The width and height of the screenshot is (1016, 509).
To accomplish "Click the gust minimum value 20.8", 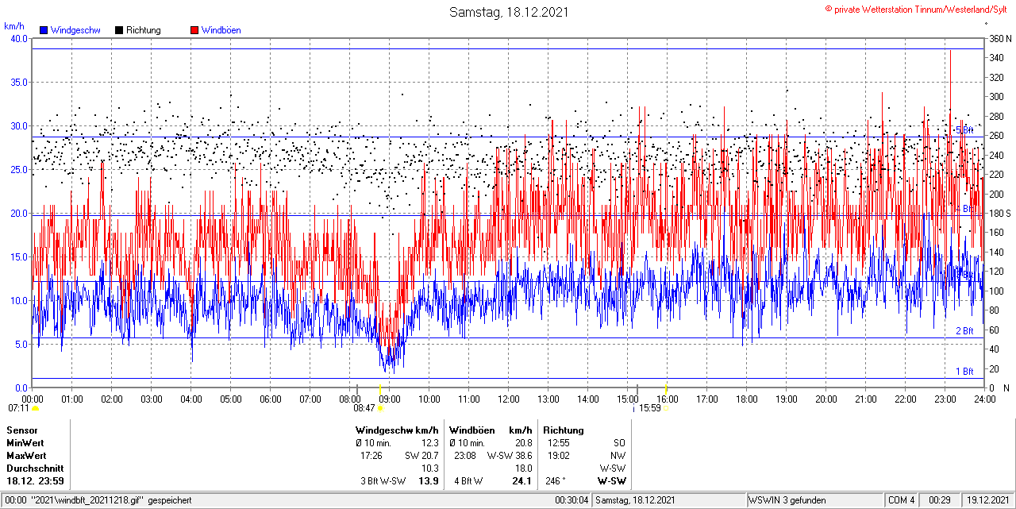I will [x=523, y=443].
